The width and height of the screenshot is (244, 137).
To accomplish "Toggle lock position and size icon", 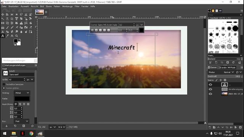I will pyautogui.click(x=221, y=80).
